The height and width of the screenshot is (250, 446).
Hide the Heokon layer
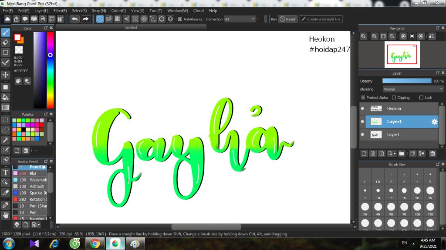click(362, 109)
